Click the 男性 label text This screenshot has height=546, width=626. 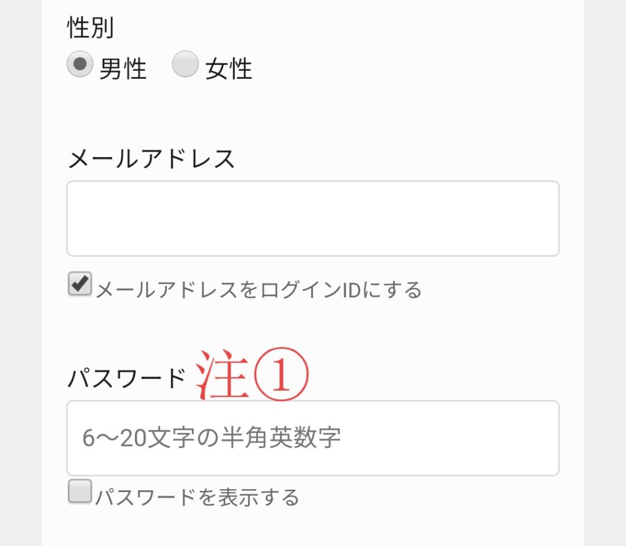[123, 68]
